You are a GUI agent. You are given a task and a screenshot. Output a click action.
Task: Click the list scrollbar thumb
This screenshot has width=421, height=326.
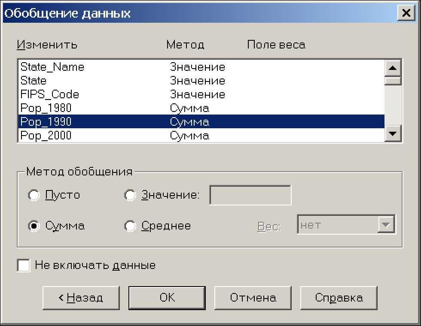[393, 81]
